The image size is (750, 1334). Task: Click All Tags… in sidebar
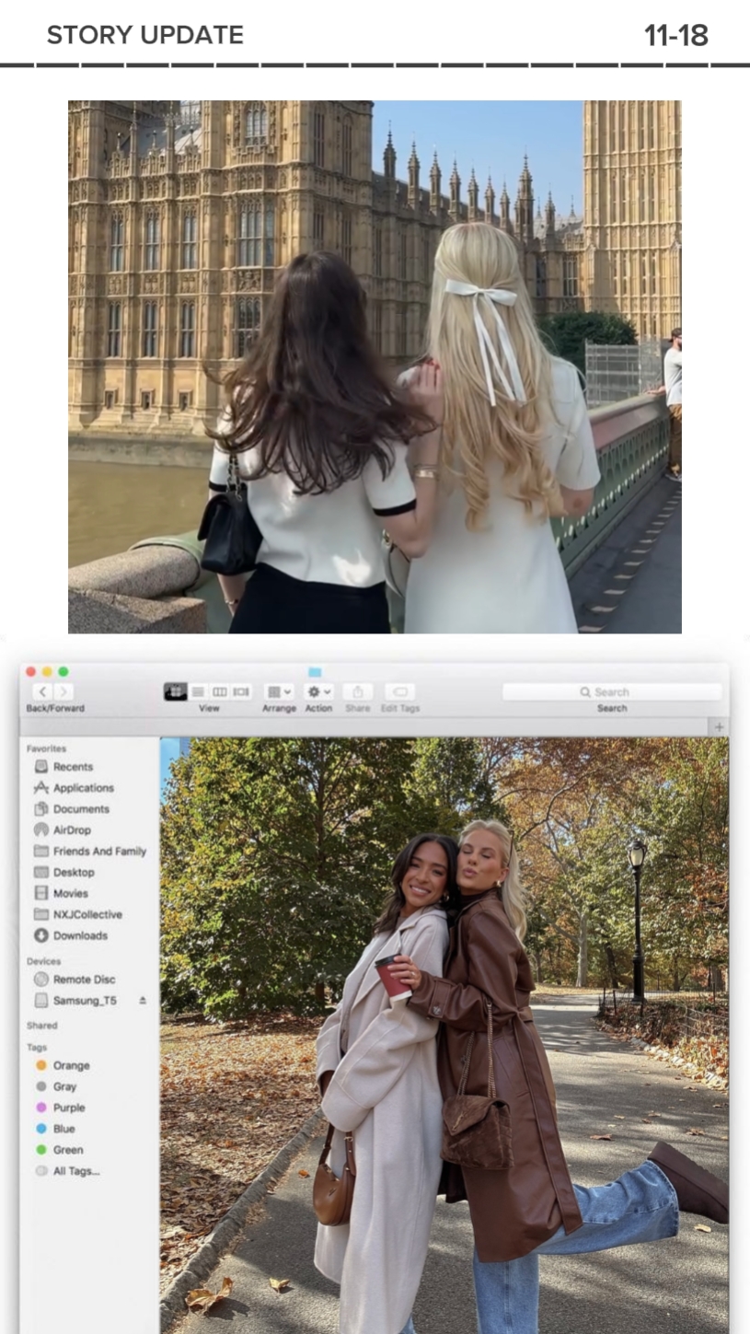[75, 1171]
